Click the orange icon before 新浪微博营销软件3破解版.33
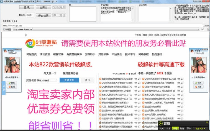210x131 pixels. pos(100,103)
